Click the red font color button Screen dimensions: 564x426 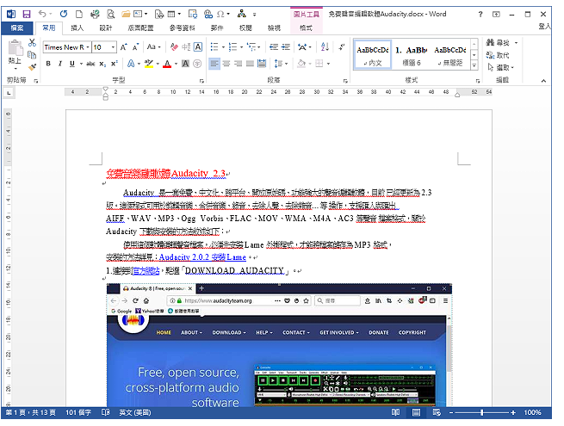(x=167, y=64)
